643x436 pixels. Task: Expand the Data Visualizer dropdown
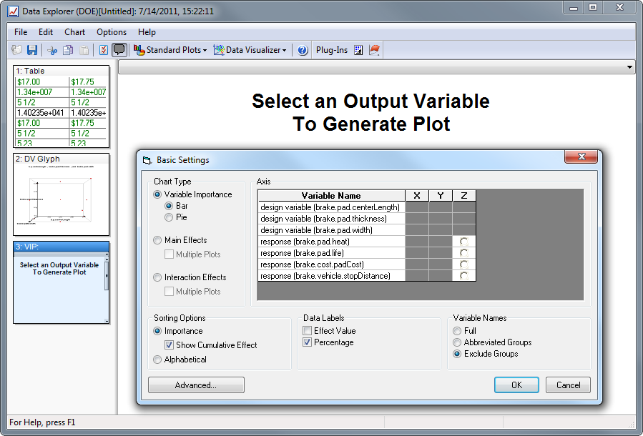click(x=250, y=50)
